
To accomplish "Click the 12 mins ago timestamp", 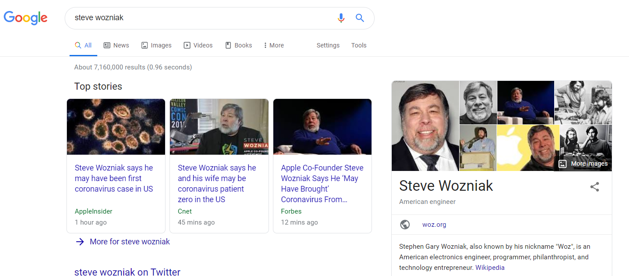I will pyautogui.click(x=299, y=222).
